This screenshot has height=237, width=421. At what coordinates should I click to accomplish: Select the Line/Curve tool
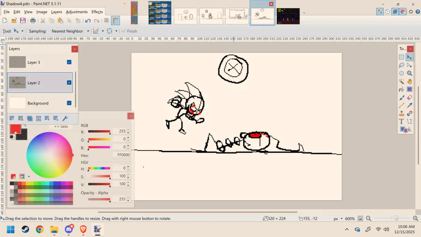coord(409,121)
